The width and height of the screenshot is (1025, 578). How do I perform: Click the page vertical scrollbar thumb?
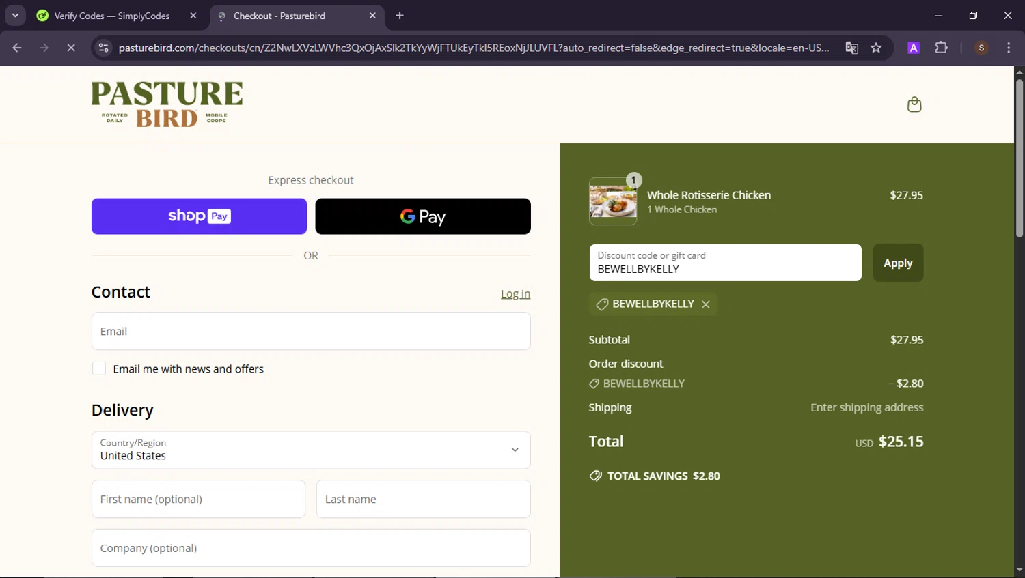pos(1020,158)
